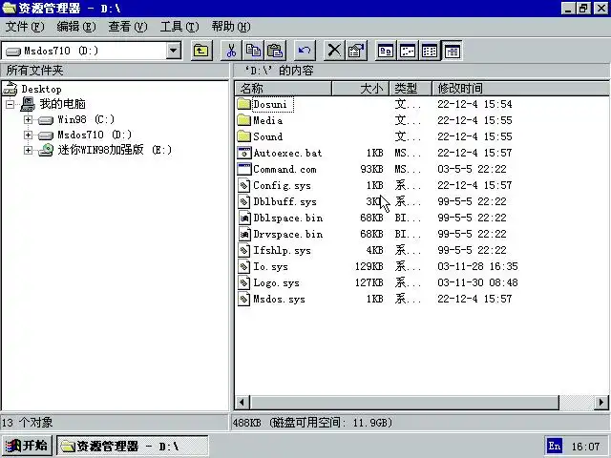Click 资源管理器 taskbar button
This screenshot has height=458, width=611.
pyautogui.click(x=133, y=446)
